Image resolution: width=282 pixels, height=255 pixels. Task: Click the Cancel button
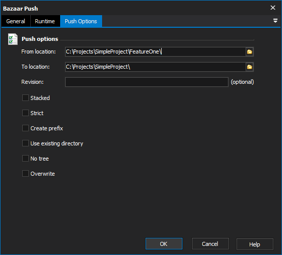(x=210, y=244)
